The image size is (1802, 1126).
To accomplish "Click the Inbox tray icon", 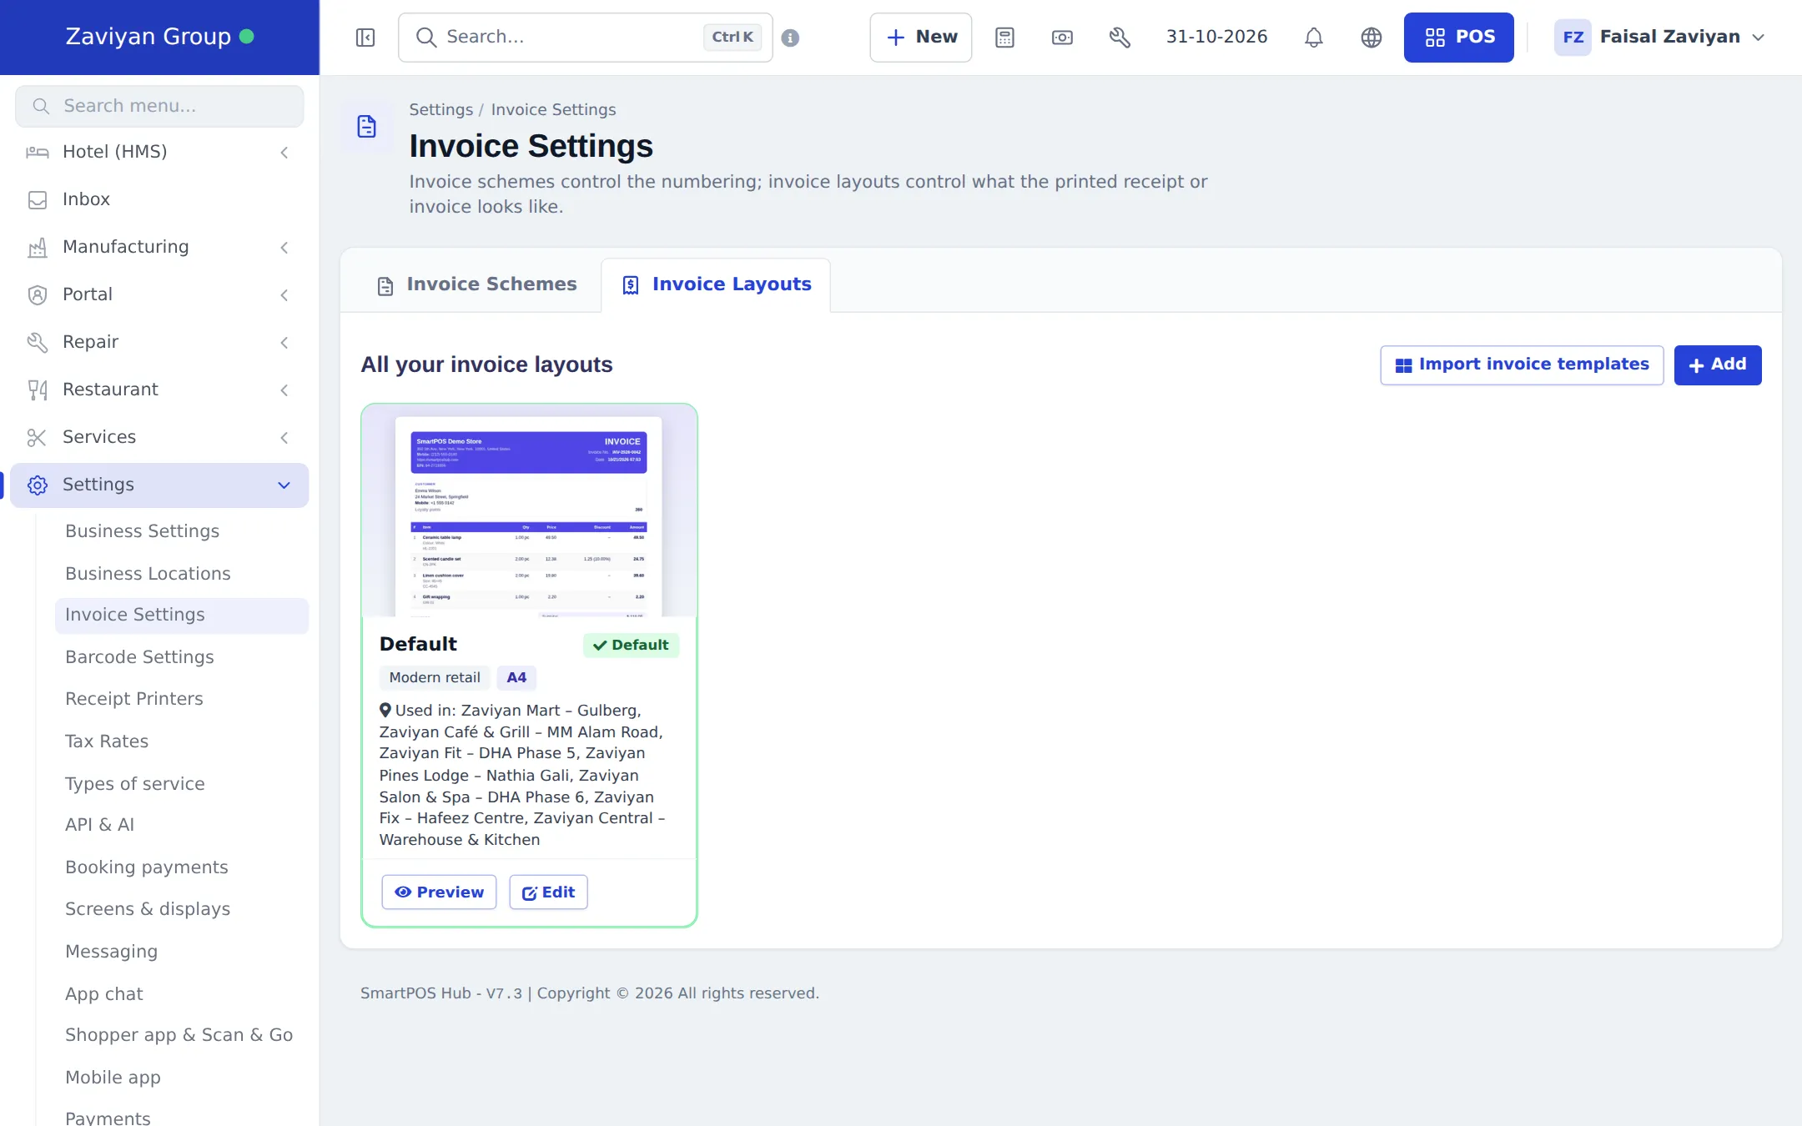I will [38, 199].
